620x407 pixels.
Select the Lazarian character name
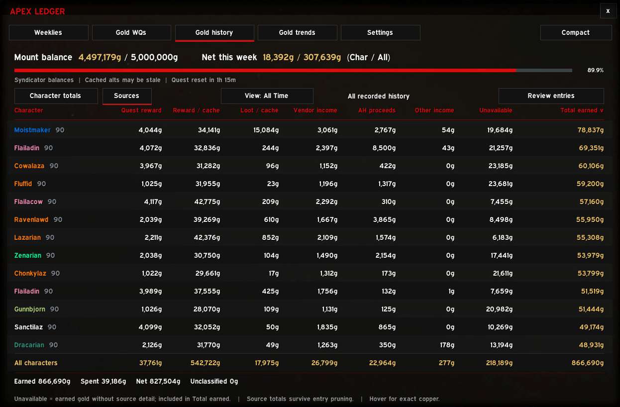pyautogui.click(x=27, y=237)
